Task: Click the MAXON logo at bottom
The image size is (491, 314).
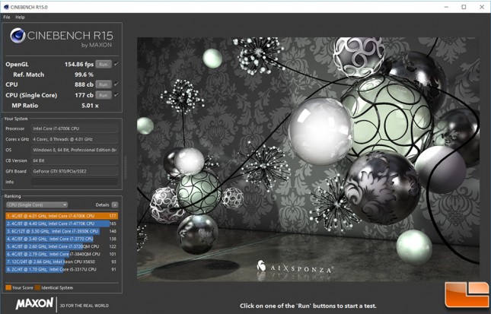Action: point(34,303)
